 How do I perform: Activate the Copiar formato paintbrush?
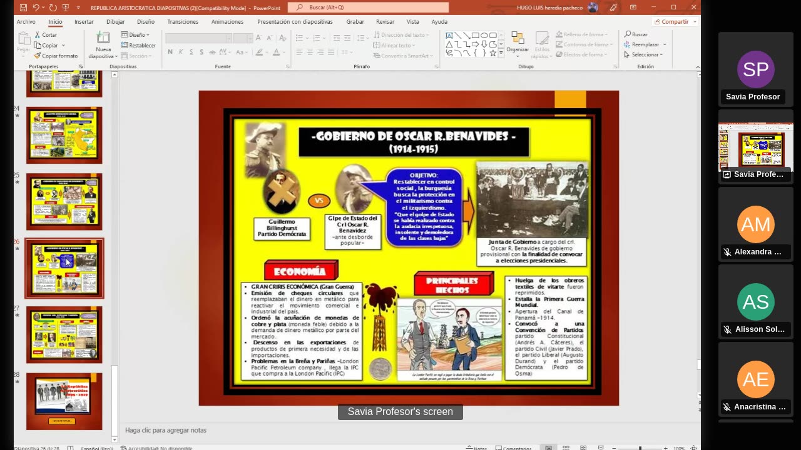[56, 56]
